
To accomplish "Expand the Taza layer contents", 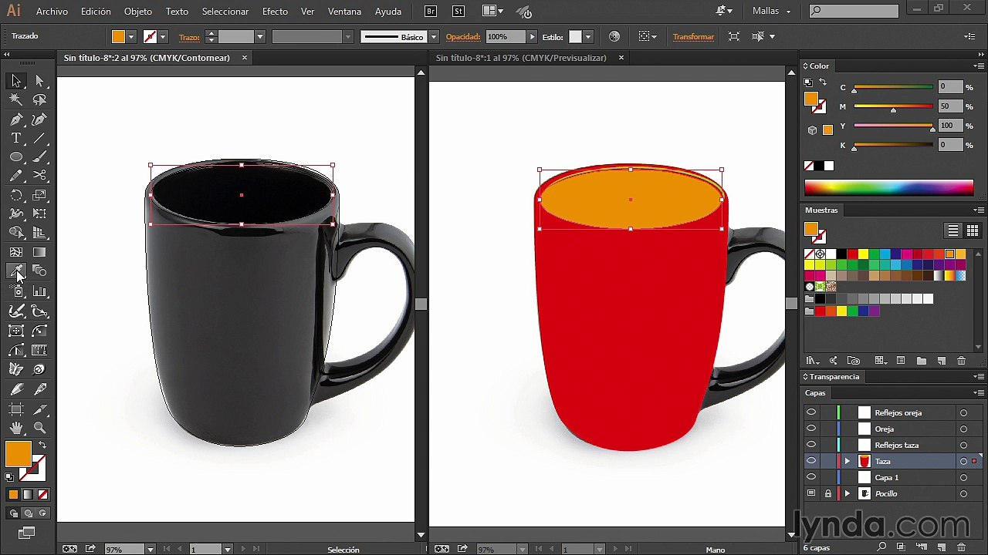I will (x=848, y=461).
